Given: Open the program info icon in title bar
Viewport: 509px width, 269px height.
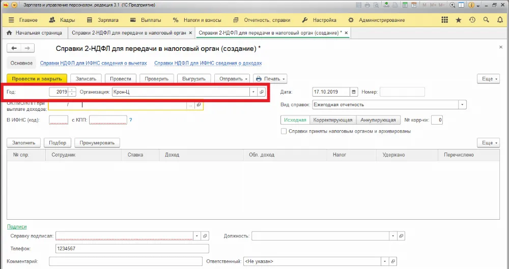Looking at the screenshot, I should pyautogui.click(x=471, y=5).
